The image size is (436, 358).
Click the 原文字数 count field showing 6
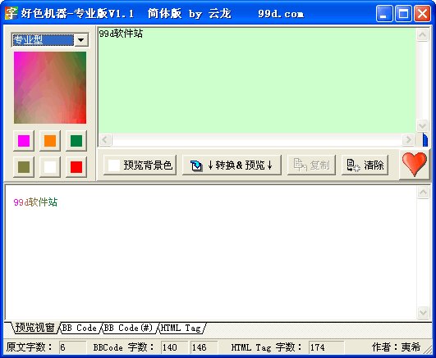coord(72,347)
